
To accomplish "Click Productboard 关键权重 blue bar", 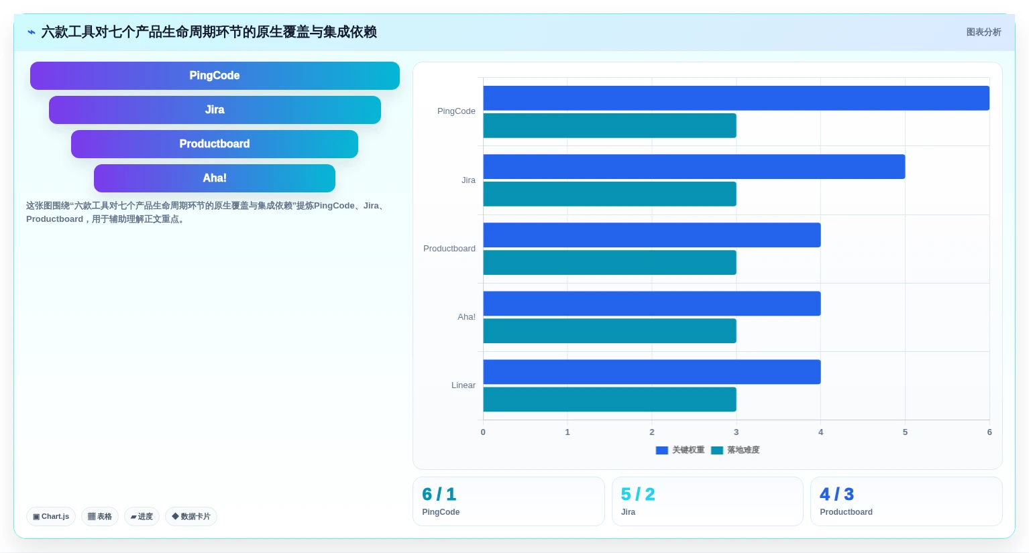I will (652, 235).
